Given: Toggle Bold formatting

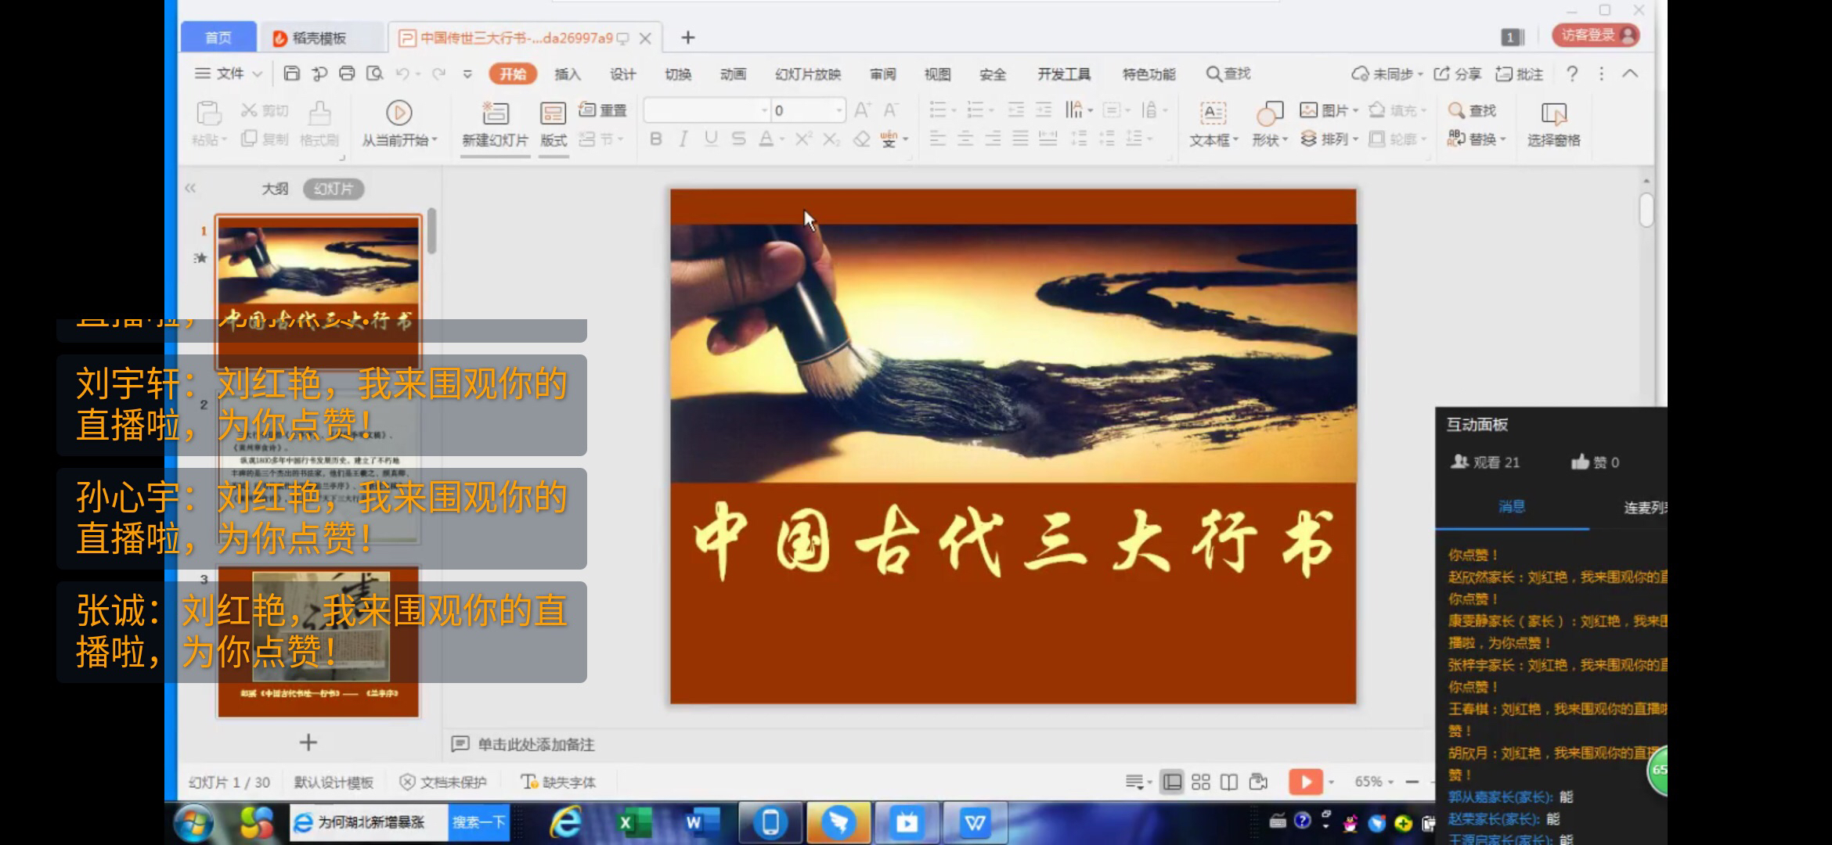Looking at the screenshot, I should [656, 139].
